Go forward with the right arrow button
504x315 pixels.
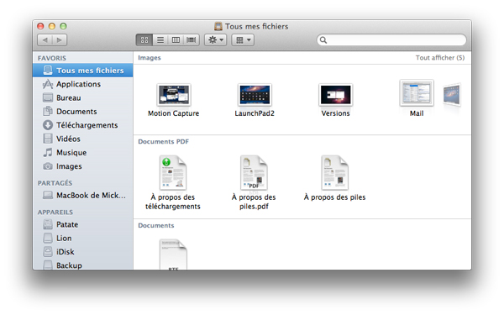[x=60, y=39]
